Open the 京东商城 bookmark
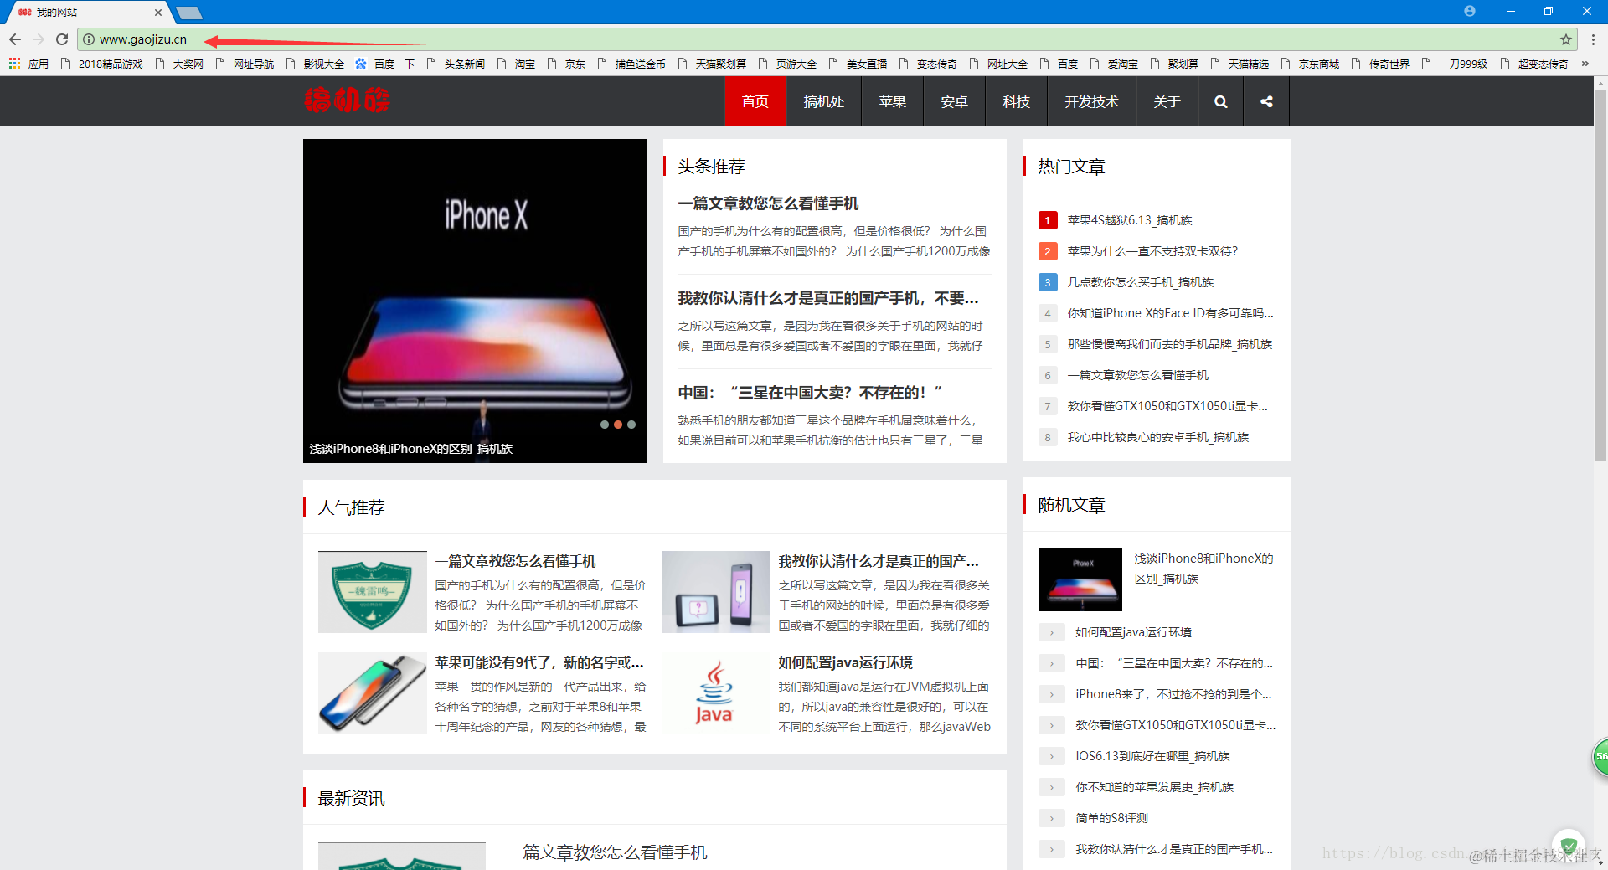The image size is (1608, 870). coord(1310,64)
